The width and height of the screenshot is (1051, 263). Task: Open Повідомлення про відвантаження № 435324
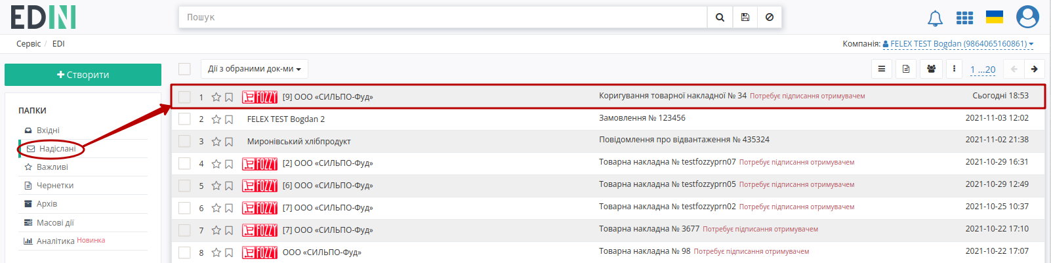[684, 140]
